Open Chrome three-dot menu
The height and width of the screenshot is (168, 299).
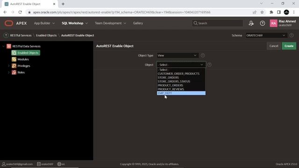point(294,12)
